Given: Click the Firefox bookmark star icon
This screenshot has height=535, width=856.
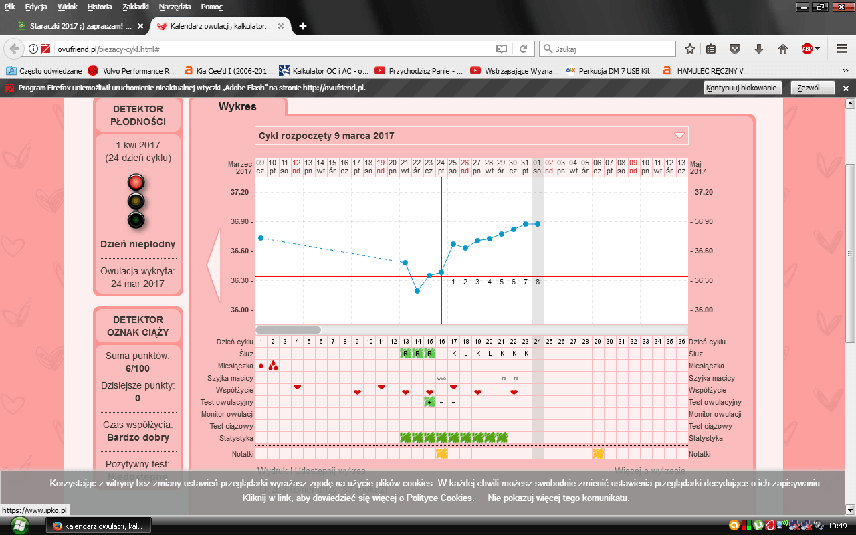Looking at the screenshot, I should coord(689,49).
